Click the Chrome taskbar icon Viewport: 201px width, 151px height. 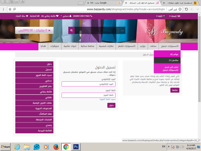point(66,147)
